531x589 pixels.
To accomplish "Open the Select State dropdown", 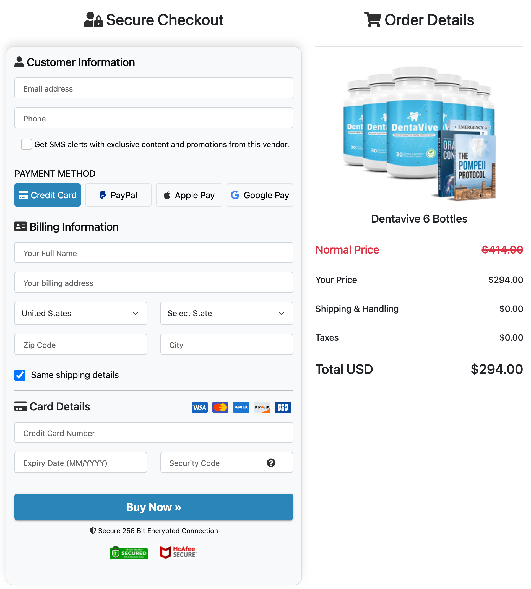I will [x=227, y=313].
